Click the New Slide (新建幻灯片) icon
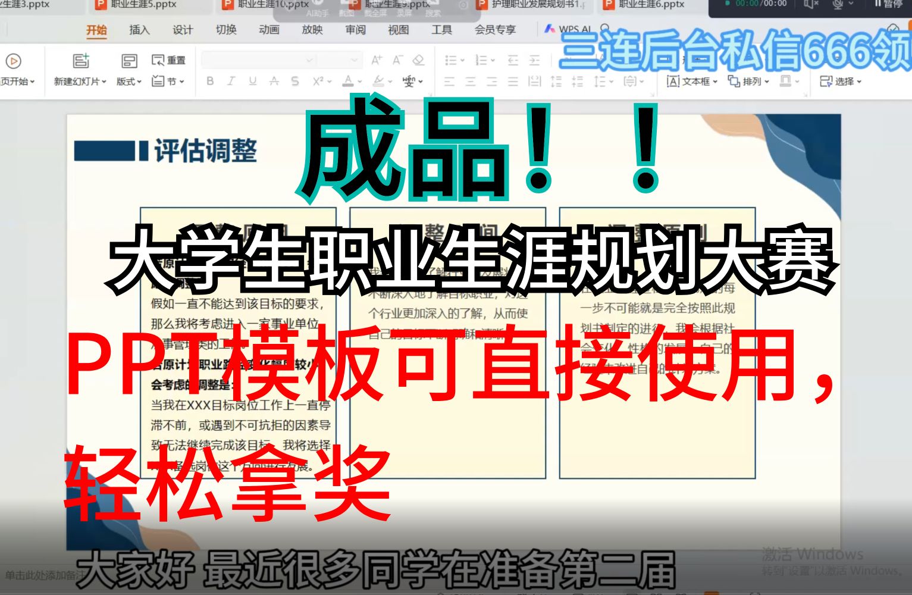 [81, 61]
